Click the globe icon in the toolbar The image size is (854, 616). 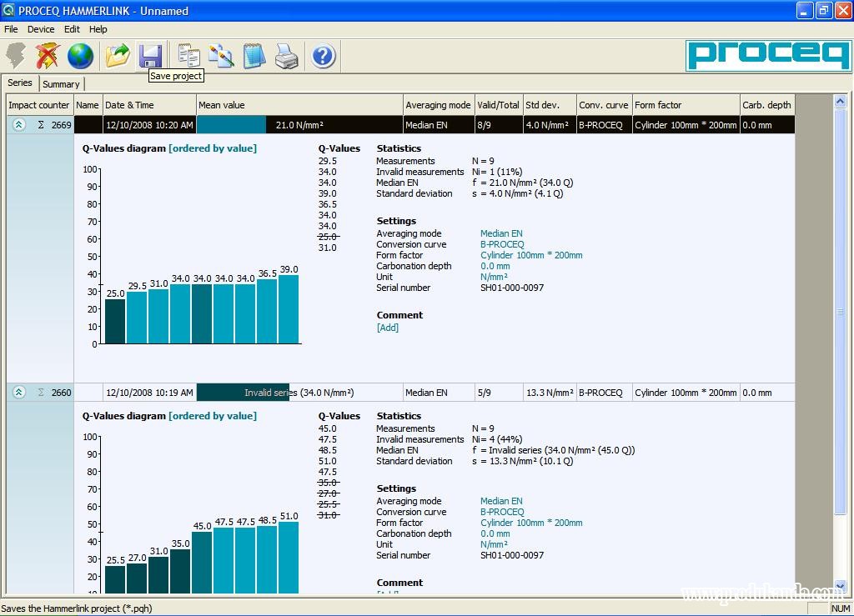[x=80, y=56]
